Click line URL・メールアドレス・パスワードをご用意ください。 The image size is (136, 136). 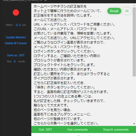[74, 24]
